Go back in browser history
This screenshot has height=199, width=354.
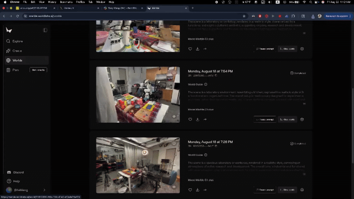click(x=4, y=16)
